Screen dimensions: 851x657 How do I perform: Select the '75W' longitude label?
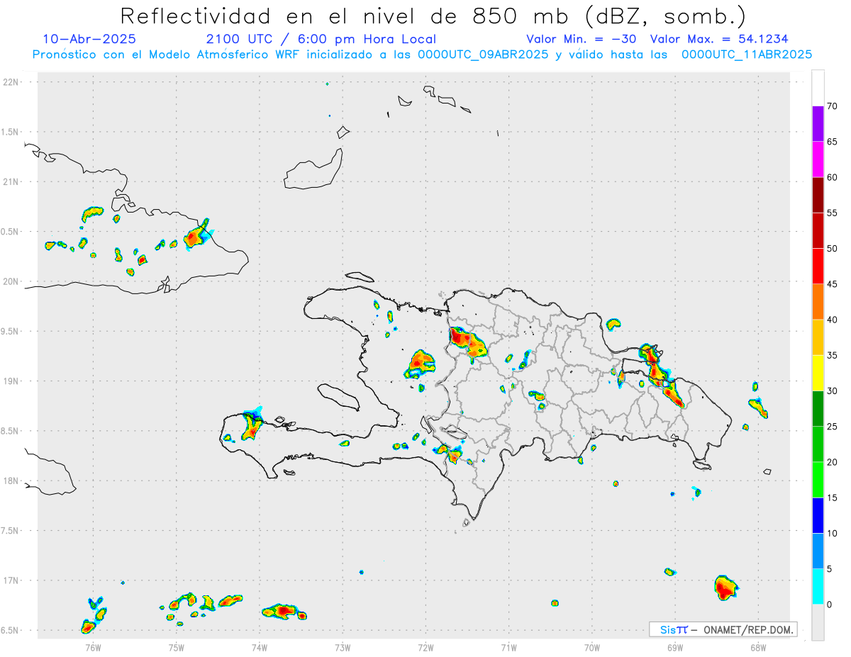176,647
